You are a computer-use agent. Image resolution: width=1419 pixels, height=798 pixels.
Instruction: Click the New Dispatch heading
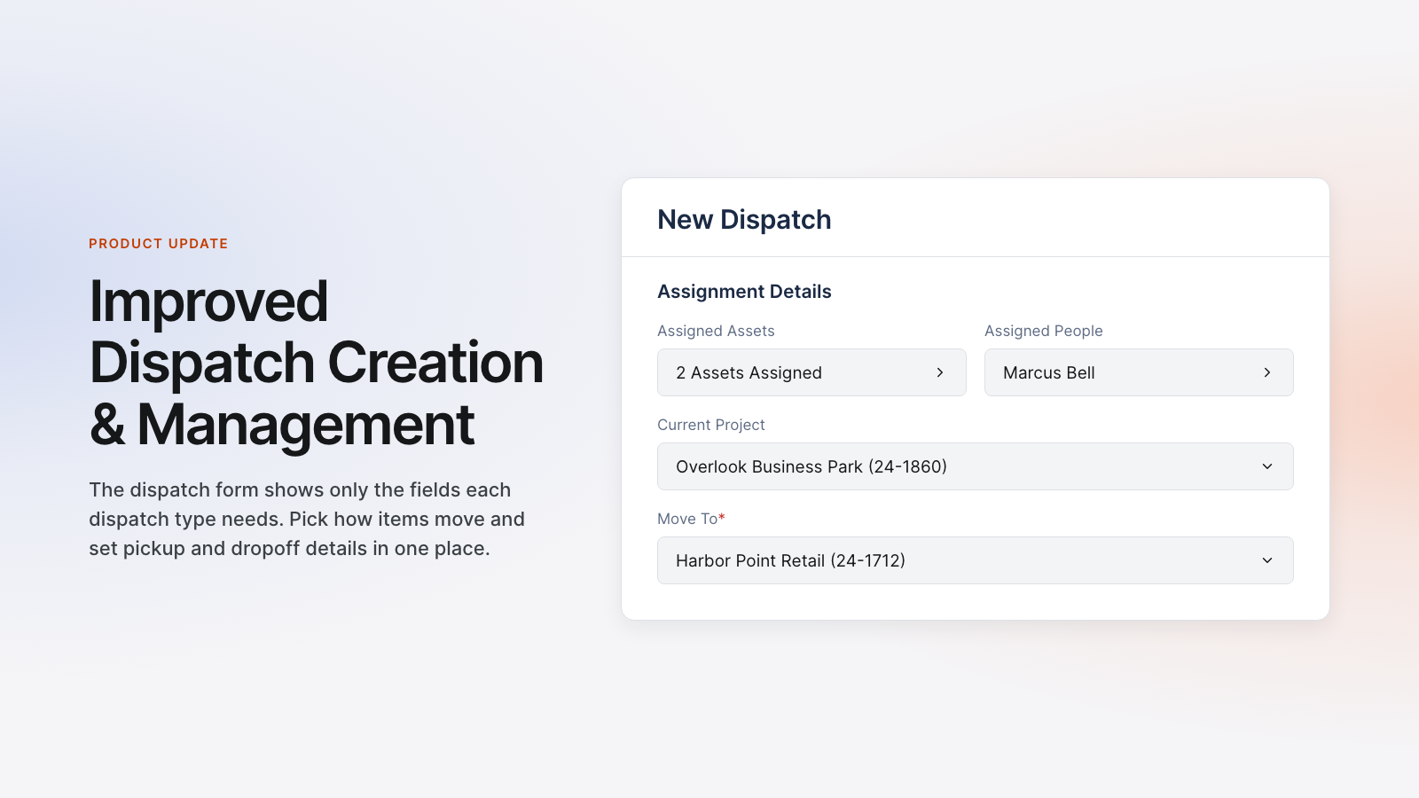pyautogui.click(x=744, y=220)
